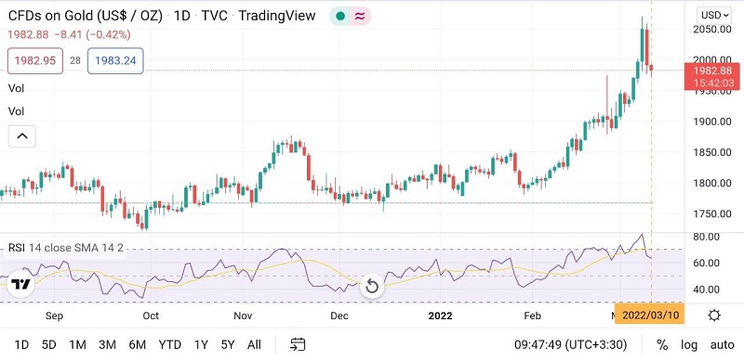Click the Feb label on the time axis
This screenshot has width=744, height=361.
[x=532, y=316]
